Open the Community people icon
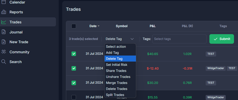 [4, 52]
